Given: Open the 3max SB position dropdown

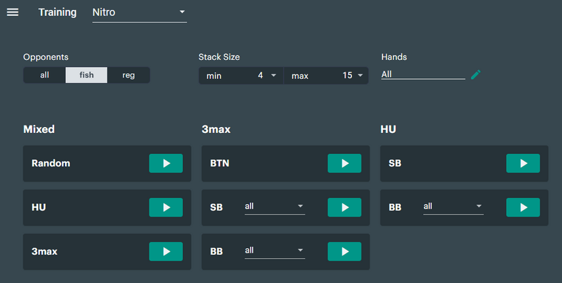Looking at the screenshot, I should point(274,207).
